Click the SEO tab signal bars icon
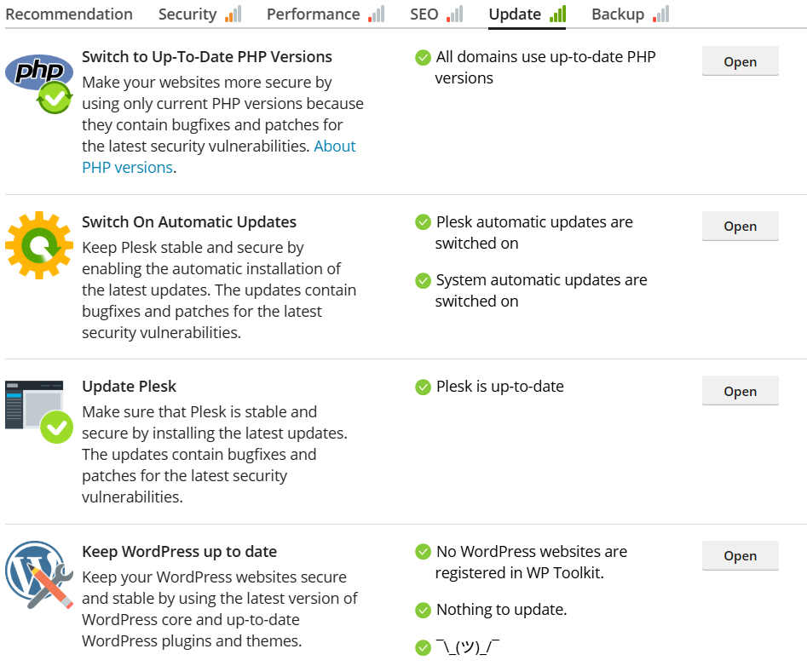The height and width of the screenshot is (666, 807). coord(454,14)
